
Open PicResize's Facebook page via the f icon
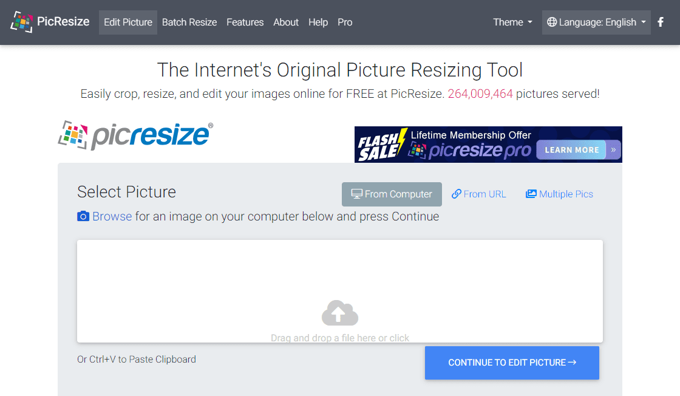click(661, 22)
